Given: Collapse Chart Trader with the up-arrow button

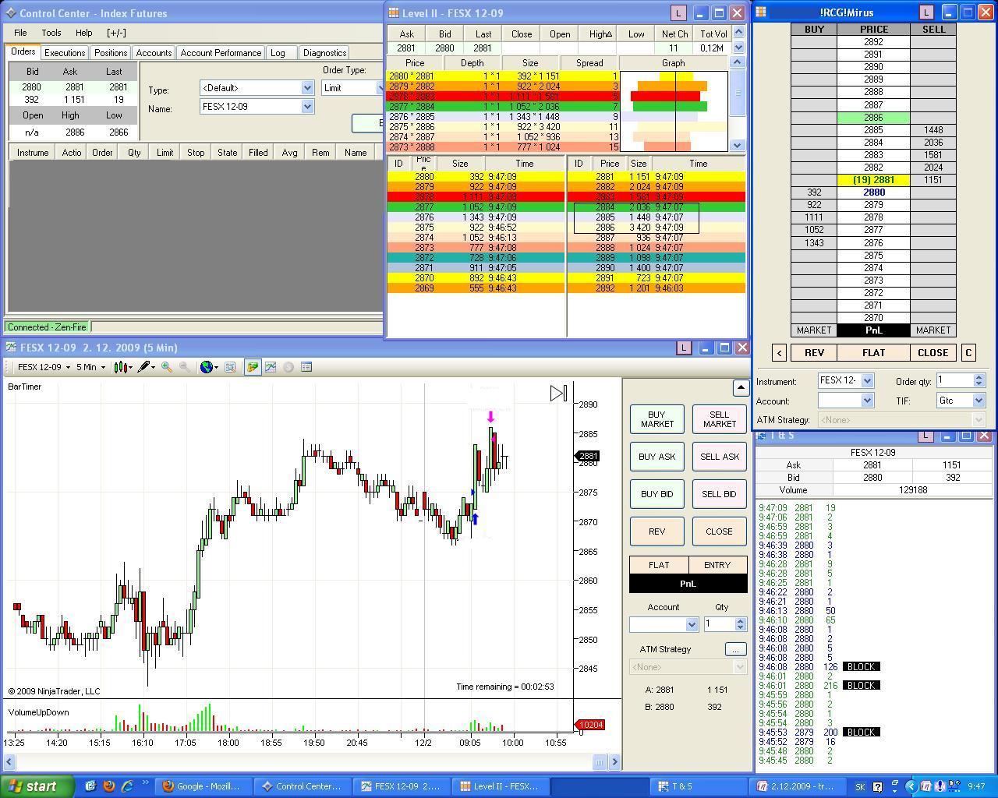Looking at the screenshot, I should [741, 387].
